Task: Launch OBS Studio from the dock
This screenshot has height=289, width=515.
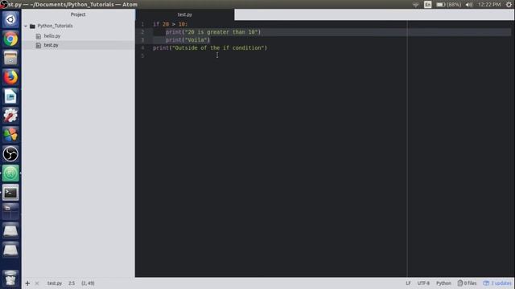Action: pos(10,154)
